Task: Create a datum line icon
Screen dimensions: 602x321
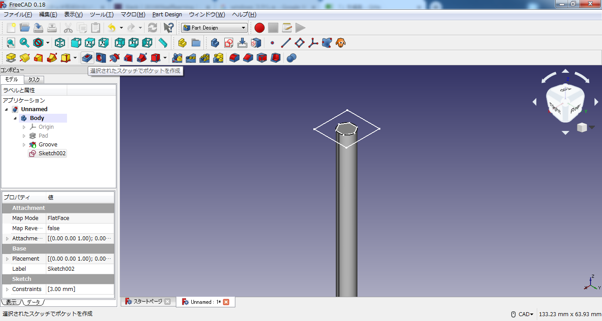Action: click(286, 43)
